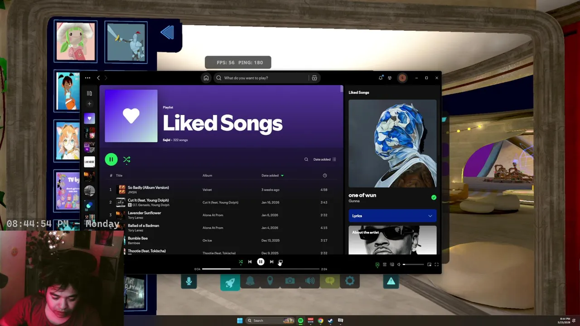Click one of wun album artwork
This screenshot has width=580, height=326.
pos(392,144)
